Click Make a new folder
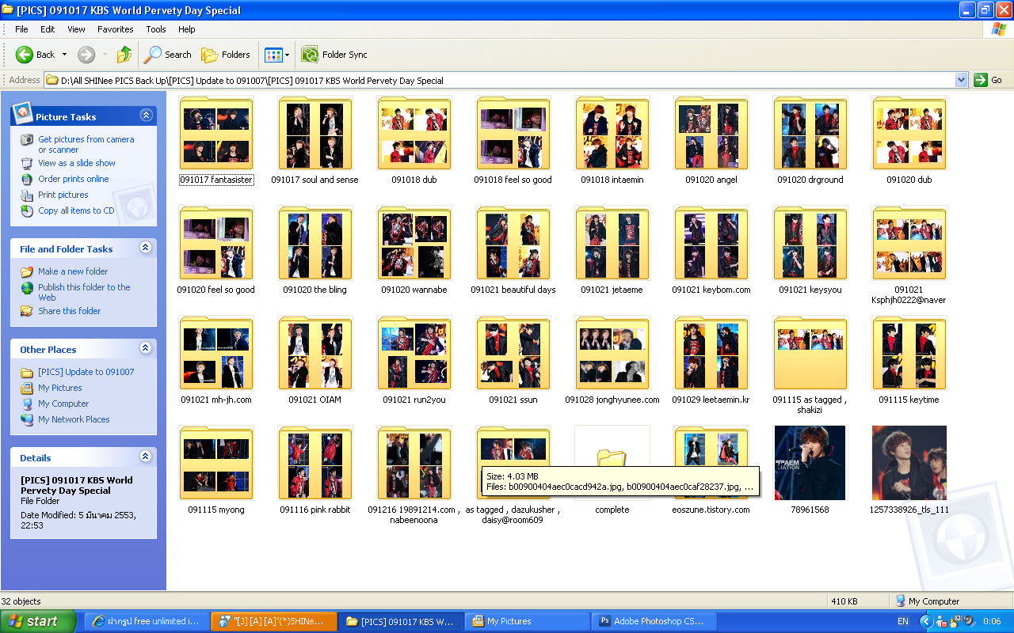Image resolution: width=1014 pixels, height=633 pixels. pyautogui.click(x=73, y=271)
